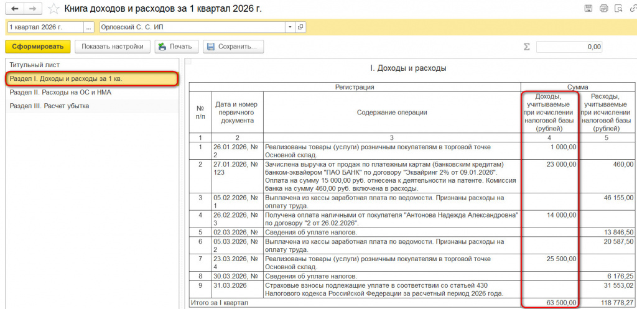Click the Сохранить... button

coord(233,46)
